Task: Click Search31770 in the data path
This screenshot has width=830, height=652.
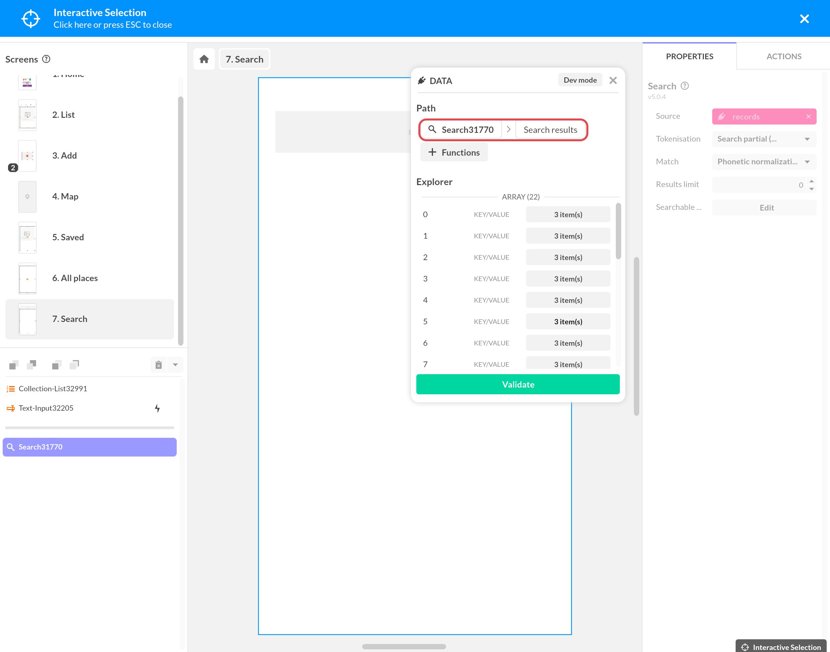Action: click(461, 130)
